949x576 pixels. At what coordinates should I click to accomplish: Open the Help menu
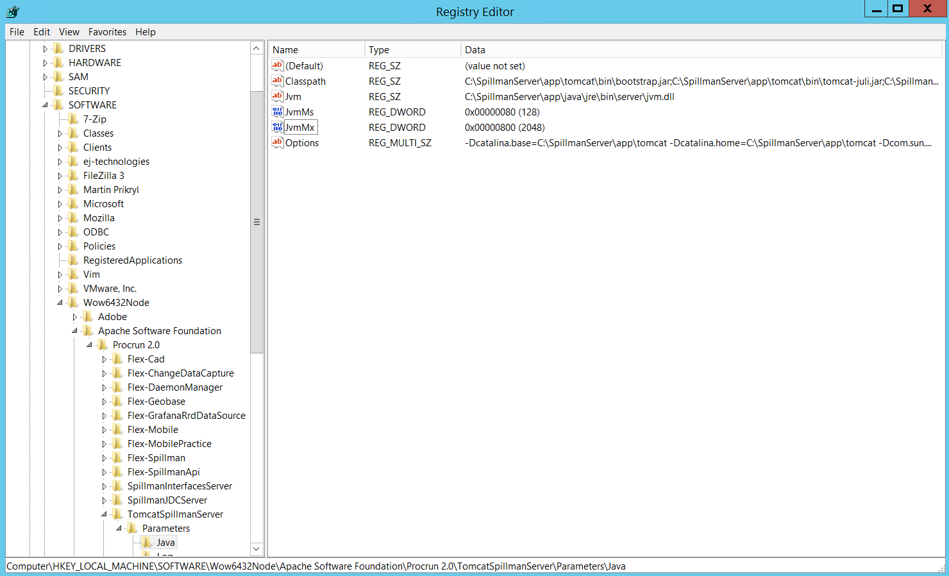(x=146, y=32)
